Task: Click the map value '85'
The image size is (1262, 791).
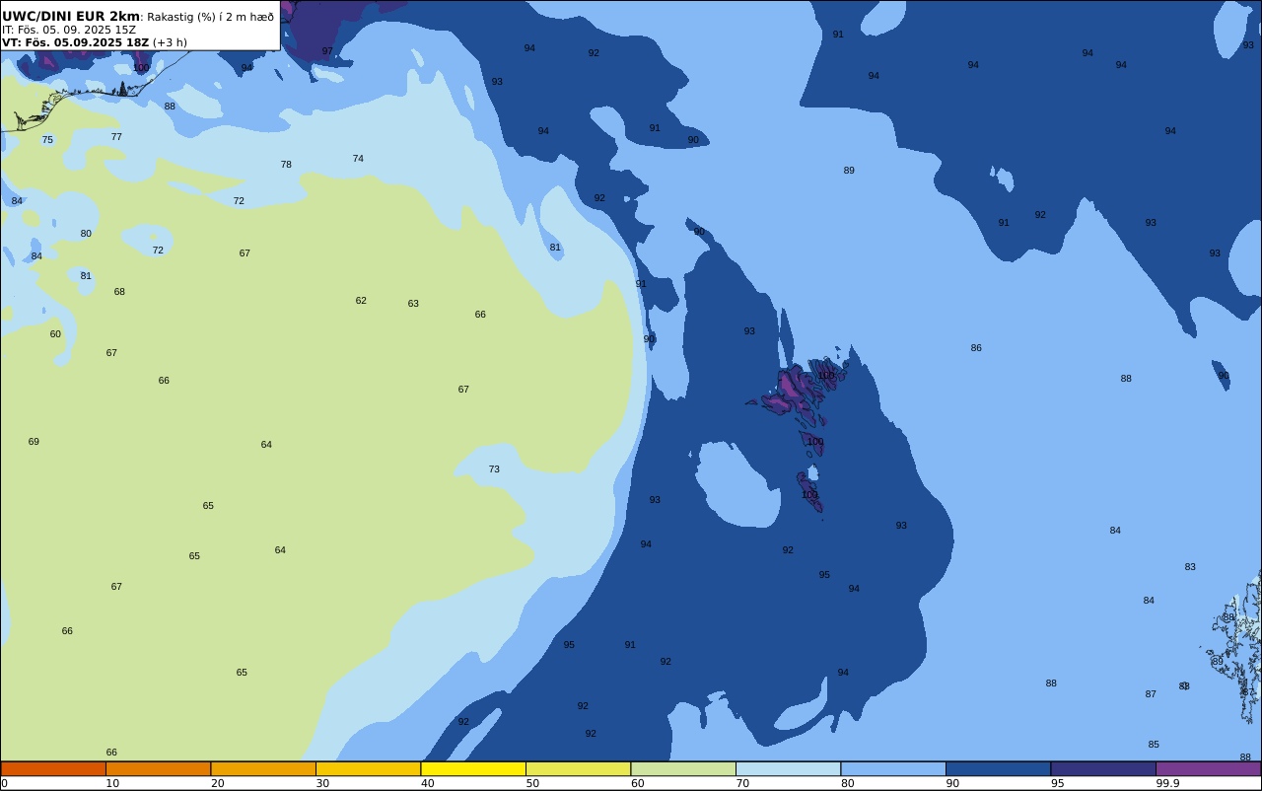Action: click(x=1154, y=745)
